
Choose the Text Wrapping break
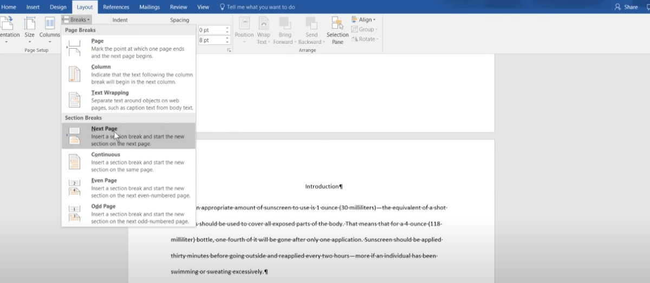click(128, 100)
